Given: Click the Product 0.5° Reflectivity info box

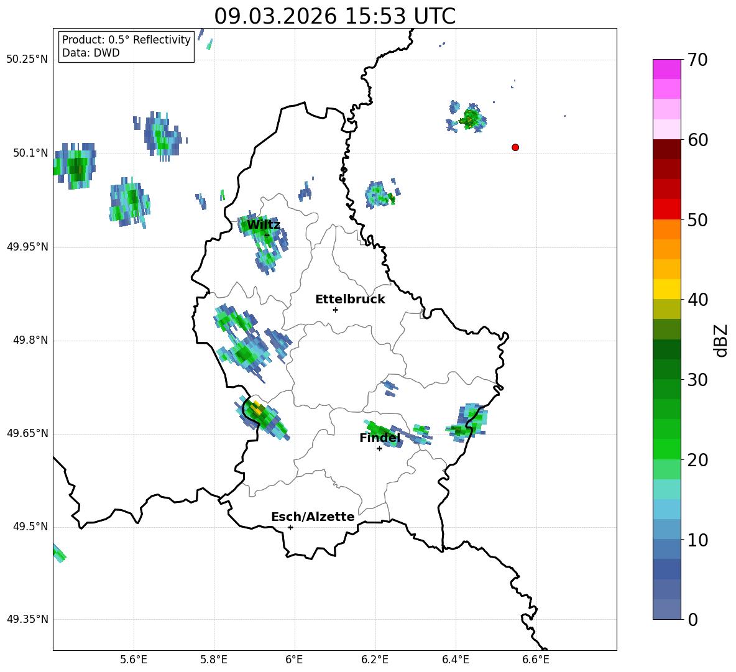Looking at the screenshot, I should 126,47.
